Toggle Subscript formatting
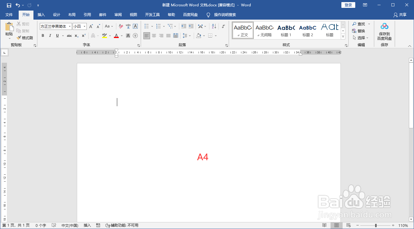Viewport: 414px width, 229px height. click(77, 36)
